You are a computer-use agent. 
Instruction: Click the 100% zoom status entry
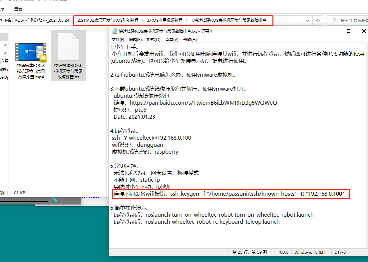[283, 252]
